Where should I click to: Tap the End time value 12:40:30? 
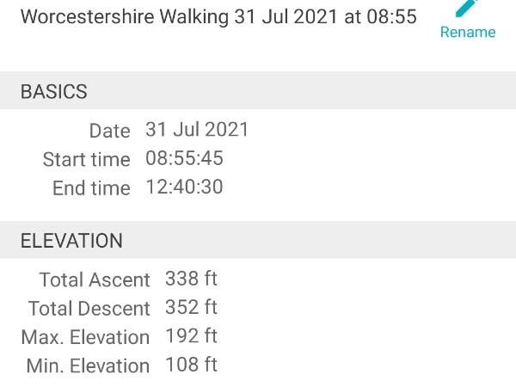[184, 187]
